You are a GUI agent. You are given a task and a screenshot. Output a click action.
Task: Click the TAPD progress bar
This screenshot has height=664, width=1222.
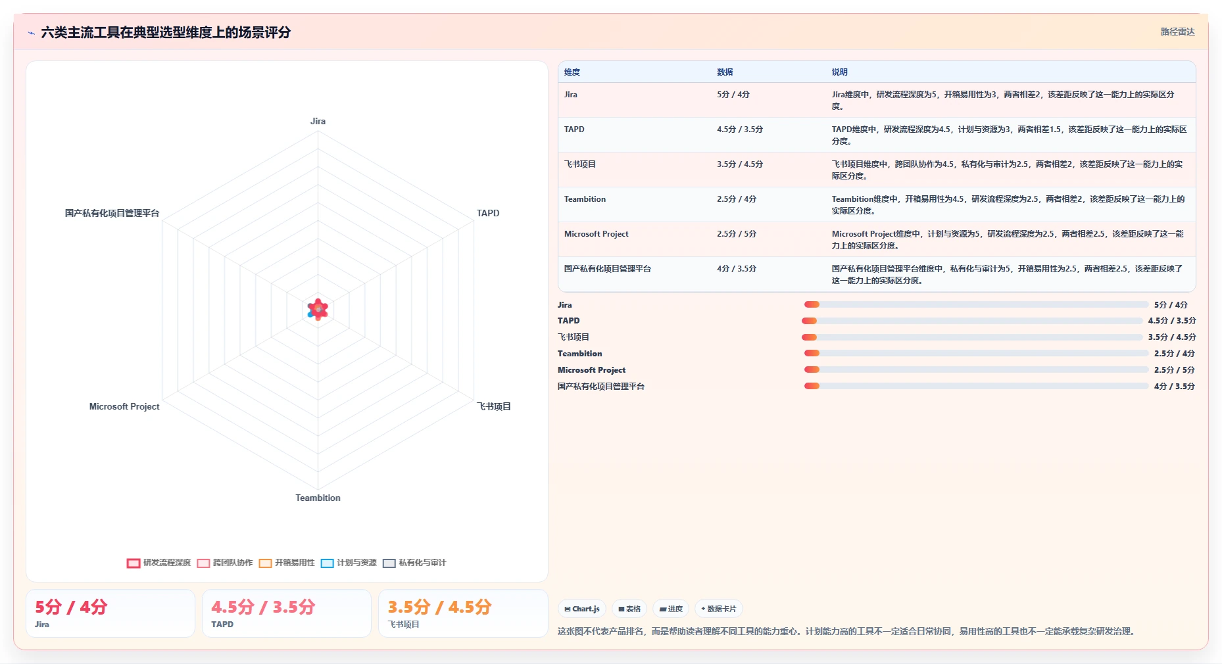click(x=972, y=321)
